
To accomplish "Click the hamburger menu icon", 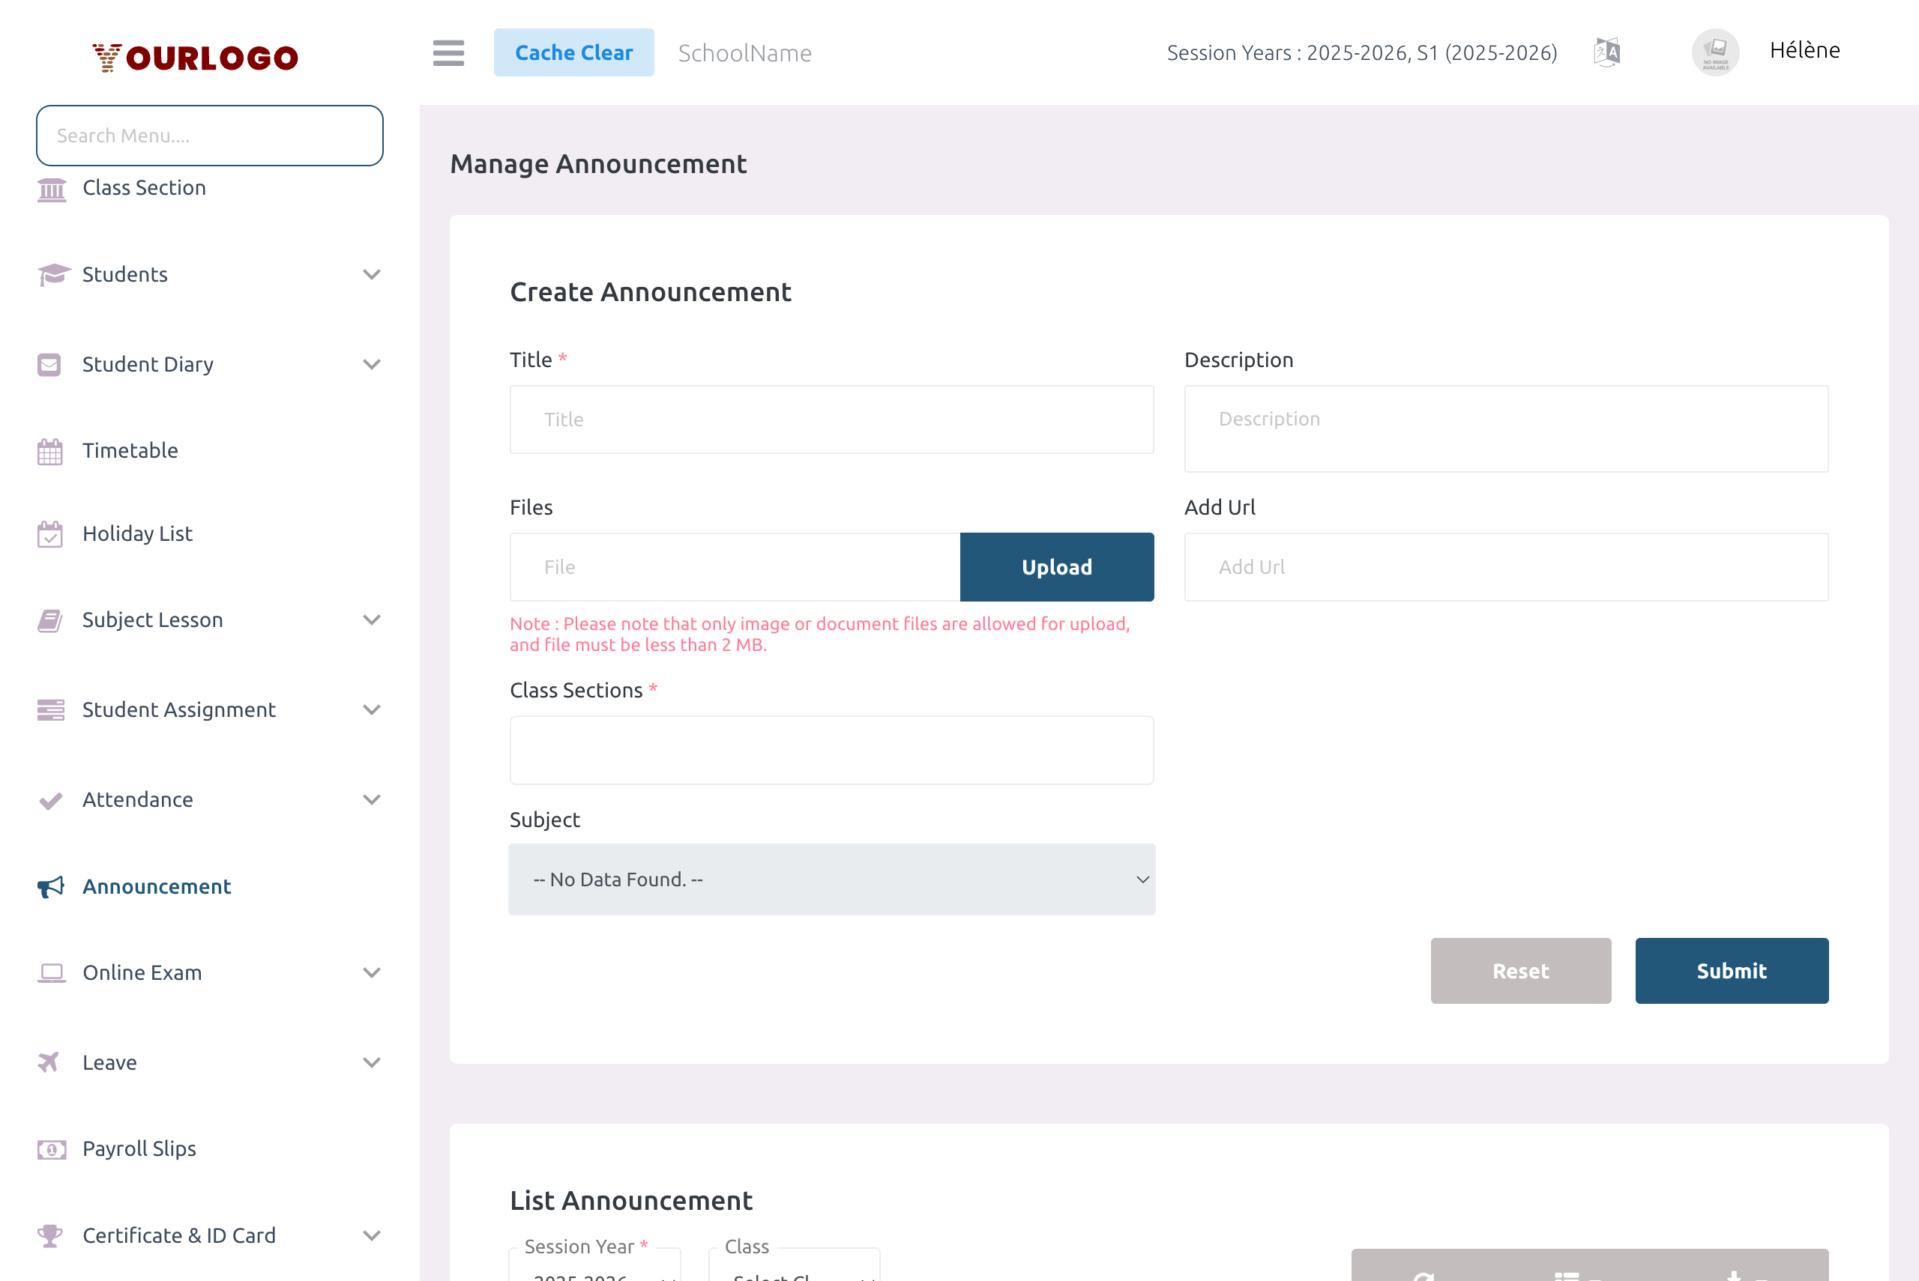I will (448, 52).
